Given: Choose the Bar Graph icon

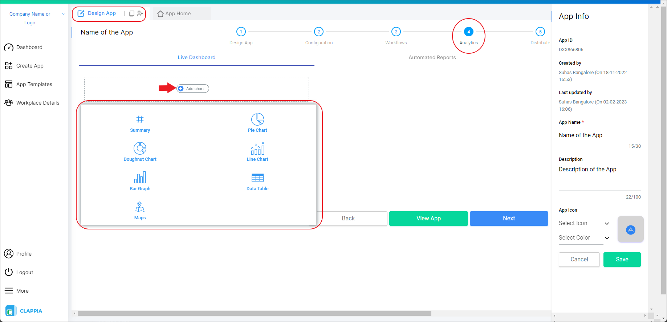Looking at the screenshot, I should (140, 178).
